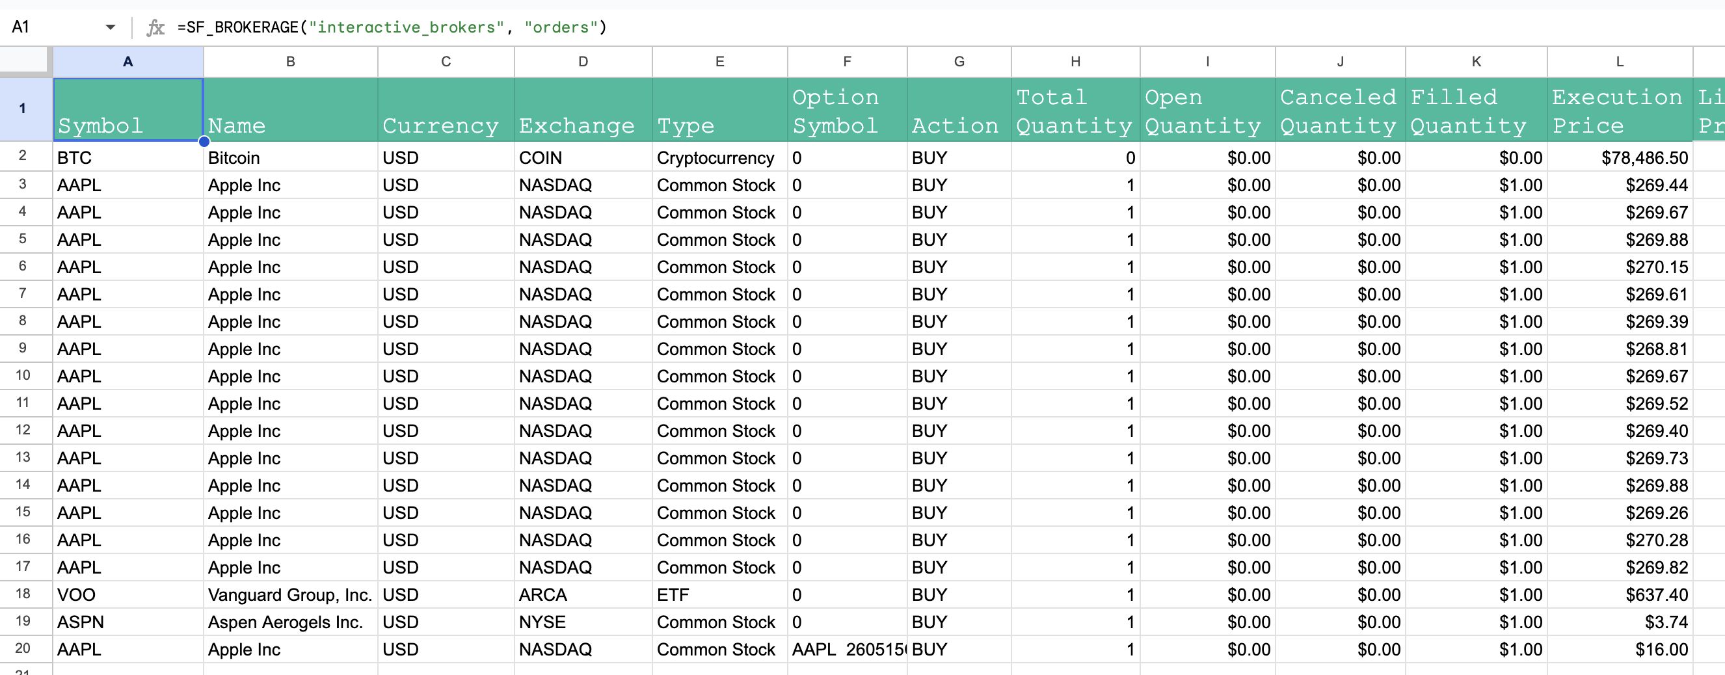Click the $269.52 execution price cell
The image size is (1725, 675).
click(x=1620, y=403)
